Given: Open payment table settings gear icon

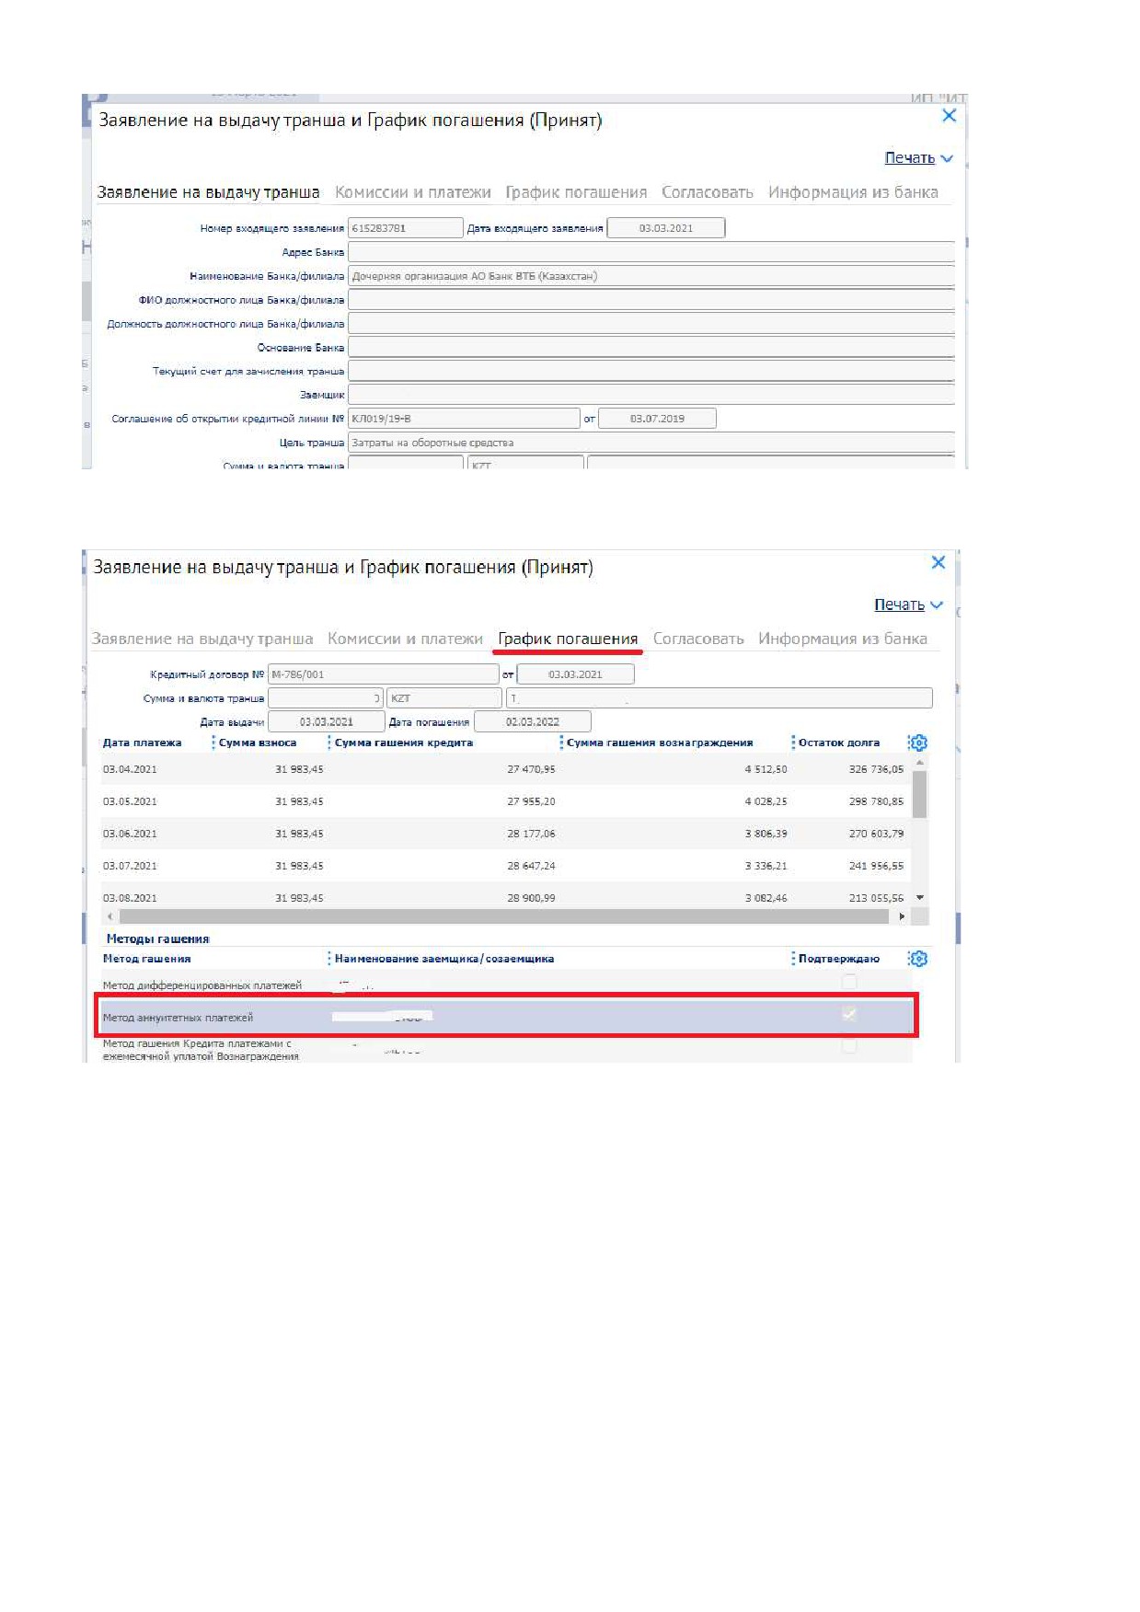Looking at the screenshot, I should (917, 743).
